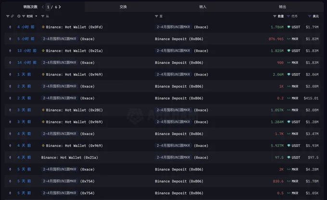Click the Ethereum icon on the 4 小时 前 row
This screenshot has width=327, height=200.
10,27
